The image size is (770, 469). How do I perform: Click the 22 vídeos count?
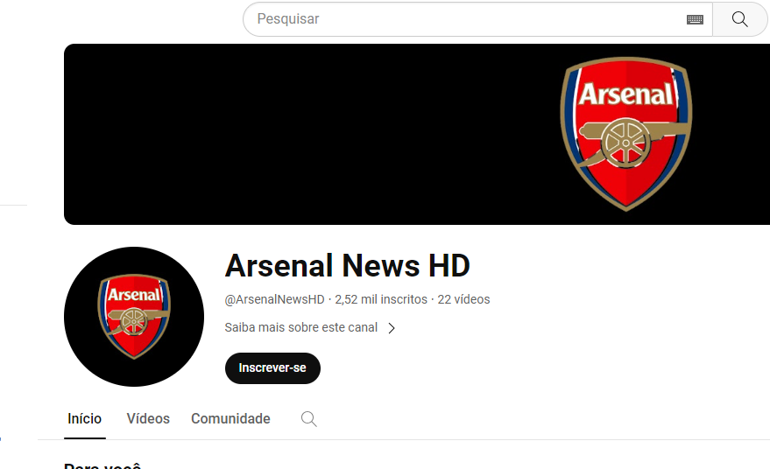click(x=463, y=299)
